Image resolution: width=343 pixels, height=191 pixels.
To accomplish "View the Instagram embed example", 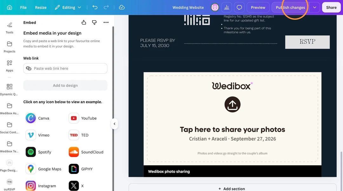I will pyautogui.click(x=41, y=186).
